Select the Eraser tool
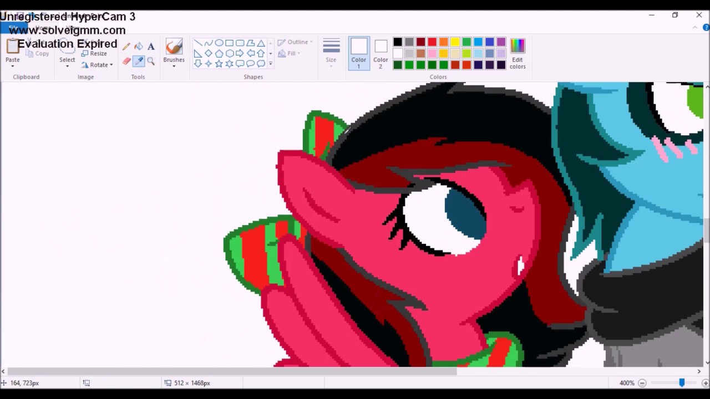The width and height of the screenshot is (710, 399). coord(126,61)
